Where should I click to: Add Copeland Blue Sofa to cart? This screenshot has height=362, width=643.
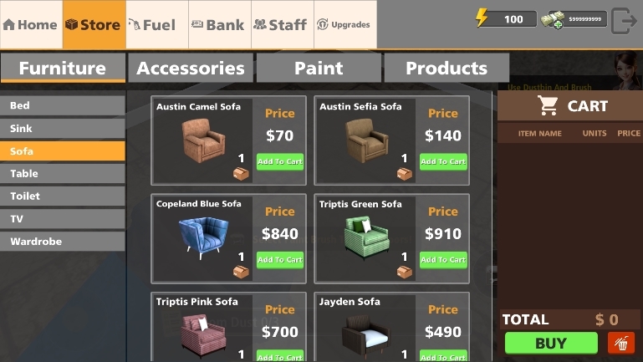279,259
